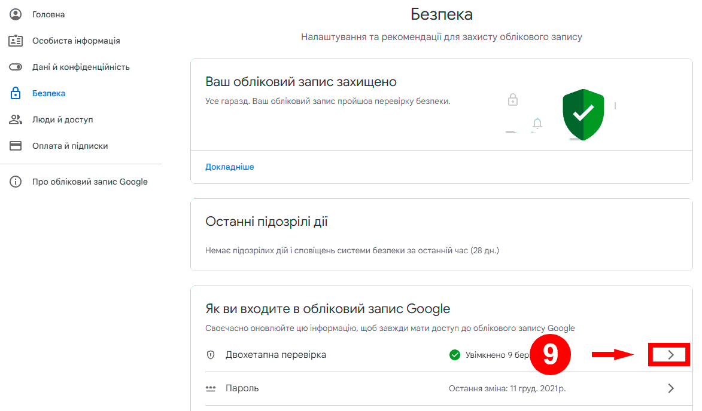Go to Головна in the sidebar menu
Image resolution: width=702 pixels, height=411 pixels.
(48, 14)
